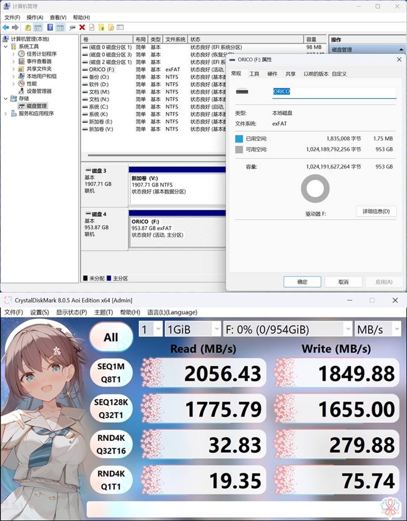Open the 主题(T) menu in CrystalDiskMark
The height and width of the screenshot is (521, 407).
click(x=104, y=312)
